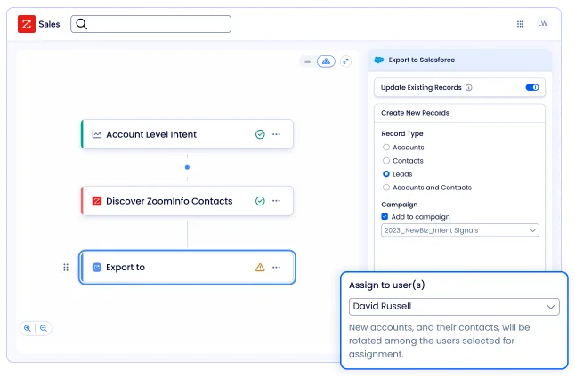Select the Discover ZoomInfo Contacts step
Viewport: 575px width, 377px height.
click(x=187, y=201)
